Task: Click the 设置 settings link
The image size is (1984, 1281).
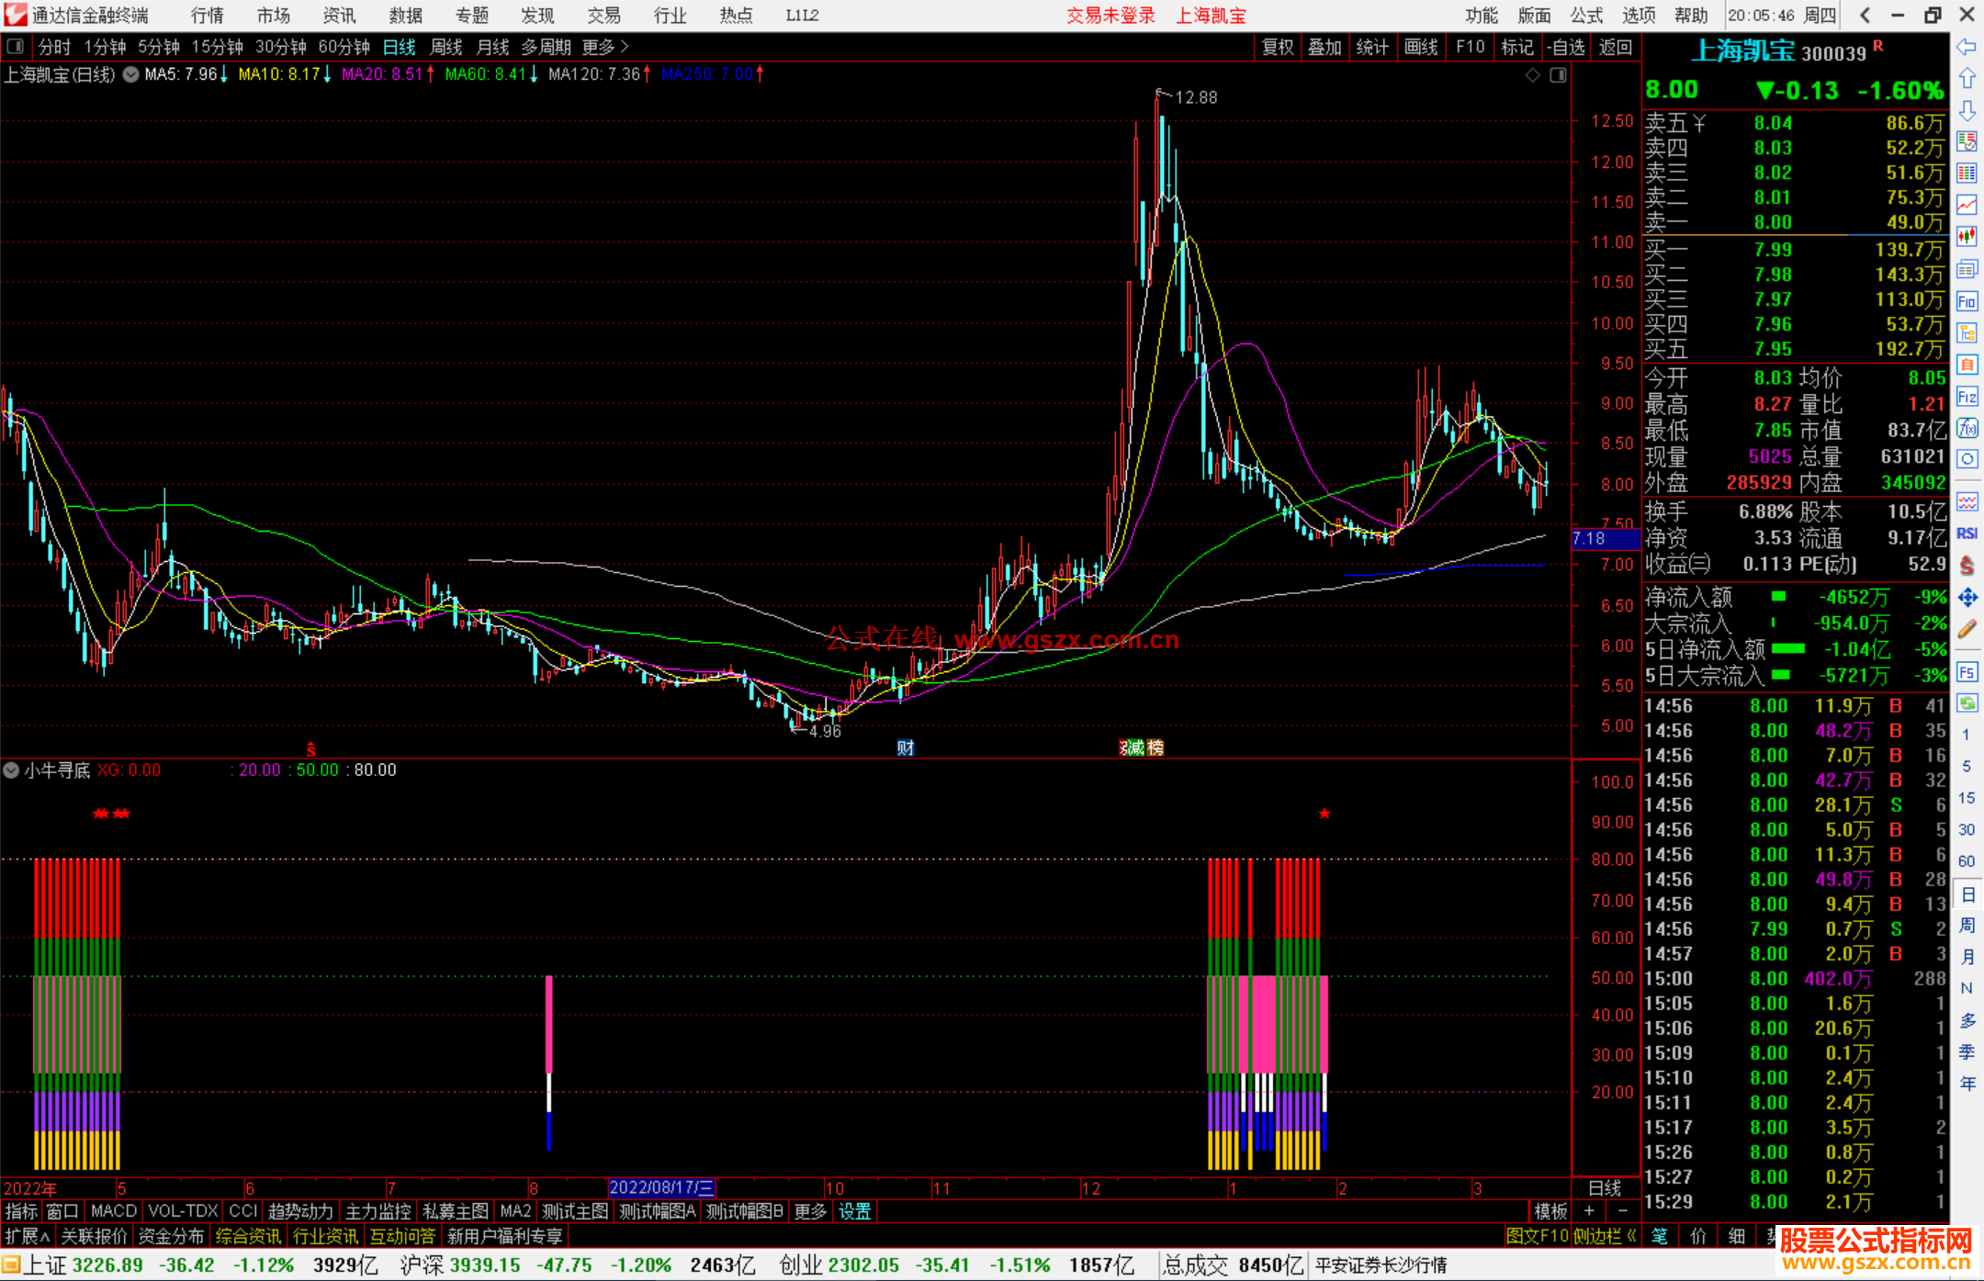Action: [x=854, y=1211]
